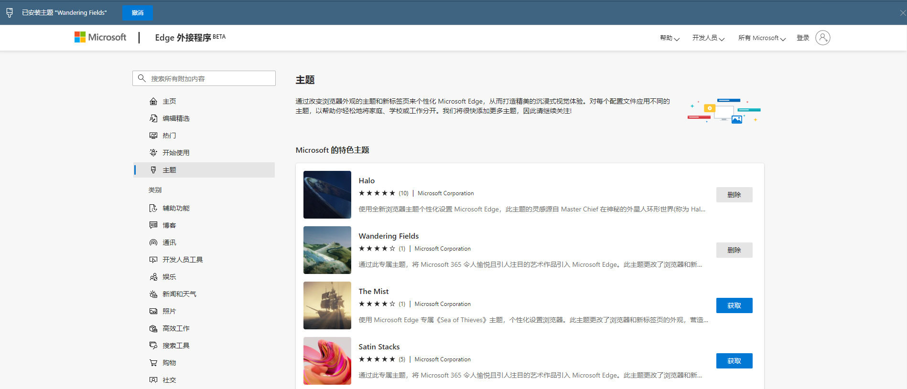Expand the 开发人员 dropdown menu
The height and width of the screenshot is (389, 907).
pos(708,38)
